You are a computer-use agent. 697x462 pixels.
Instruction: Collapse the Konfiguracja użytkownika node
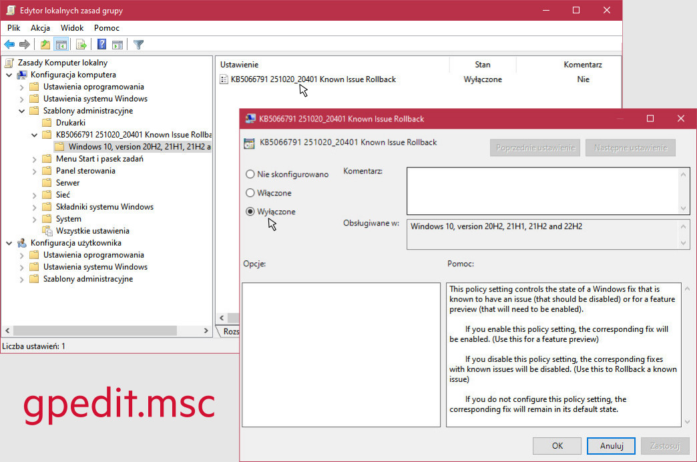pyautogui.click(x=9, y=243)
